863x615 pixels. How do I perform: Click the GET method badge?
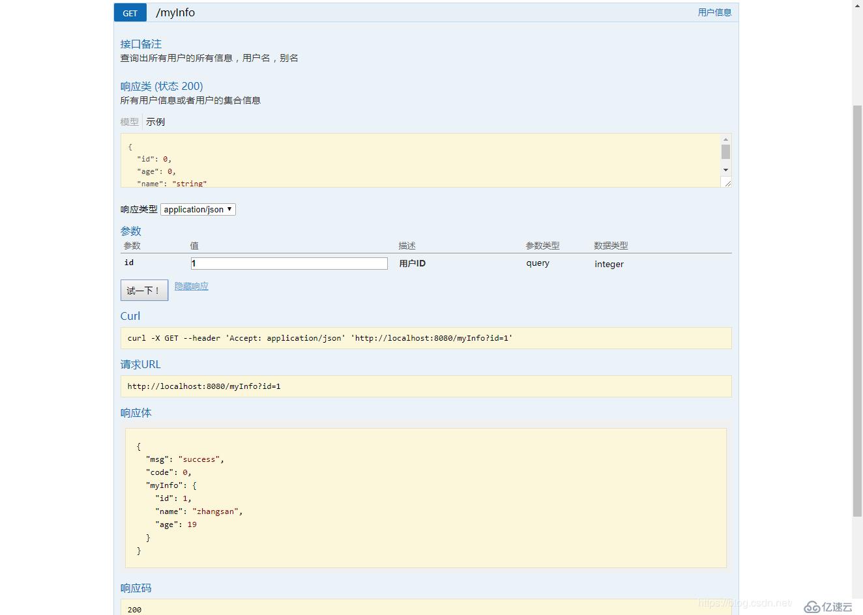pyautogui.click(x=130, y=12)
